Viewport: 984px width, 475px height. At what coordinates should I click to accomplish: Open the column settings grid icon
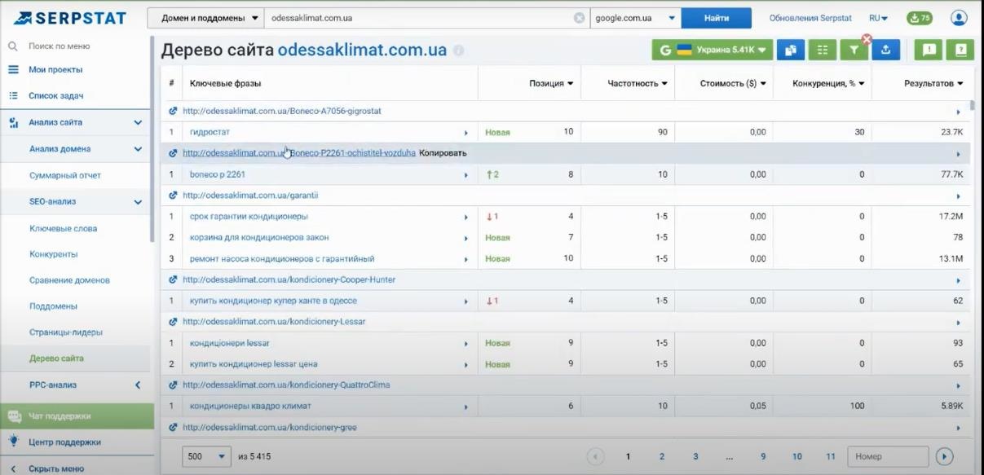tap(822, 50)
